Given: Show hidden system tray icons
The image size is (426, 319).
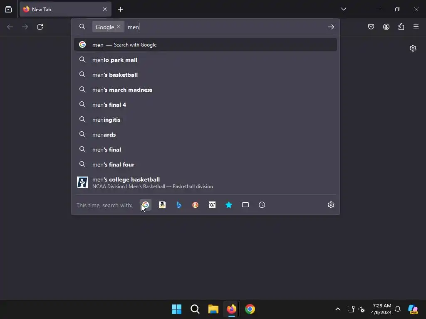Looking at the screenshot, I should (x=338, y=309).
